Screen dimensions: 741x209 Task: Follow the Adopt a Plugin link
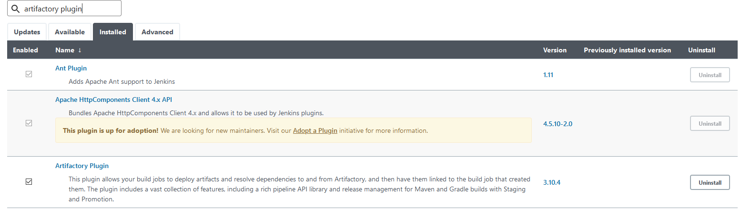pos(315,130)
